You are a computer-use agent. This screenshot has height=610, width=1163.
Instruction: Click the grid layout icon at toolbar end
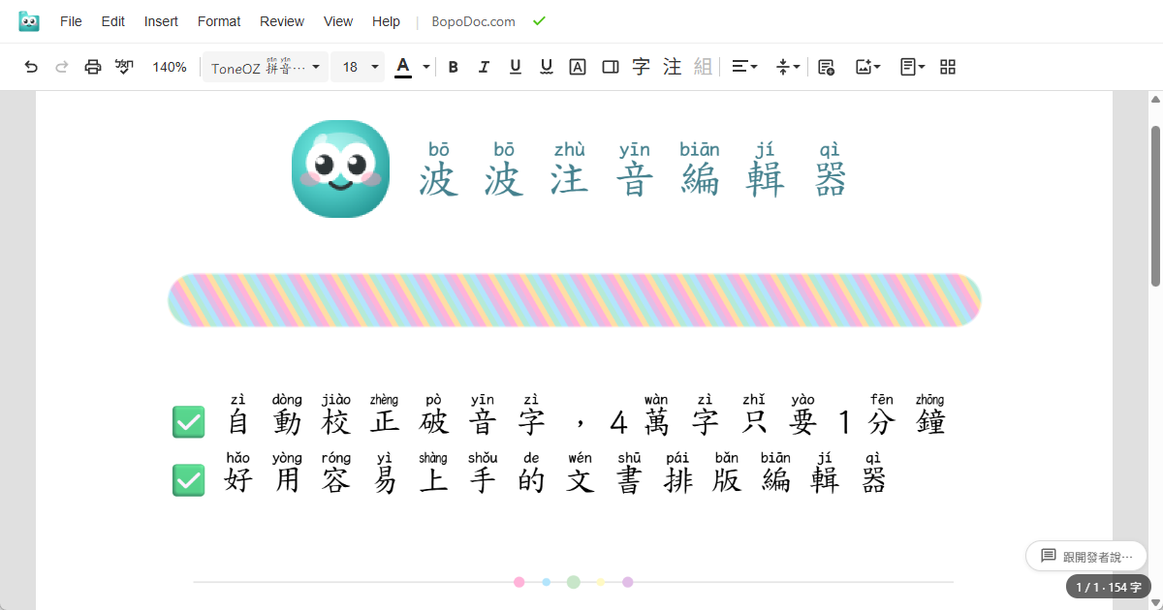click(947, 67)
